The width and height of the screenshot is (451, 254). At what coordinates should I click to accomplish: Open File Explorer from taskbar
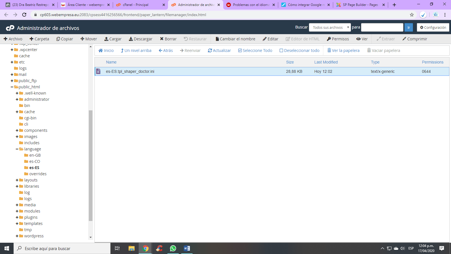[132, 248]
